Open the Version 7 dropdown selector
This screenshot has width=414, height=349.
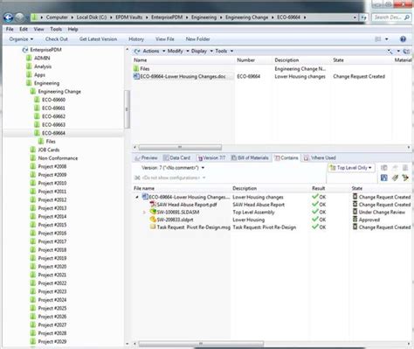click(173, 168)
